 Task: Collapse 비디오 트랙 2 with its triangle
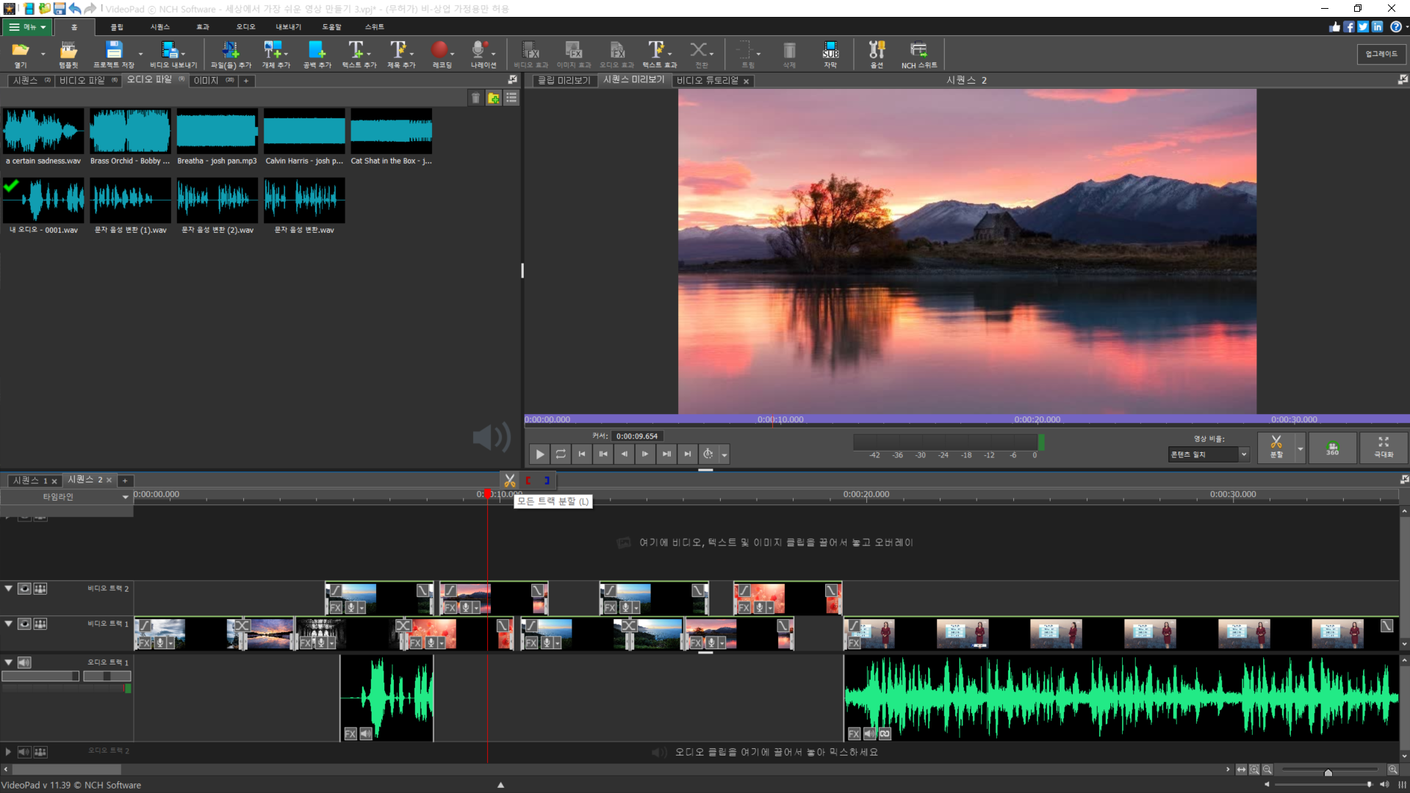coord(9,589)
